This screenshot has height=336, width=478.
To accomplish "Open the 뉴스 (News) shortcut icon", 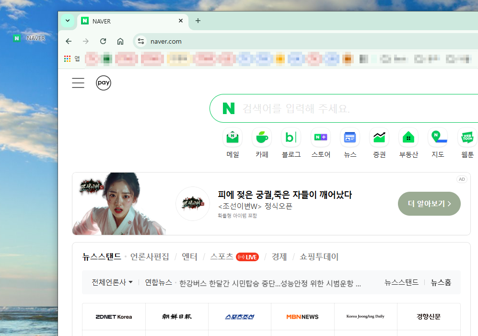I will (350, 138).
